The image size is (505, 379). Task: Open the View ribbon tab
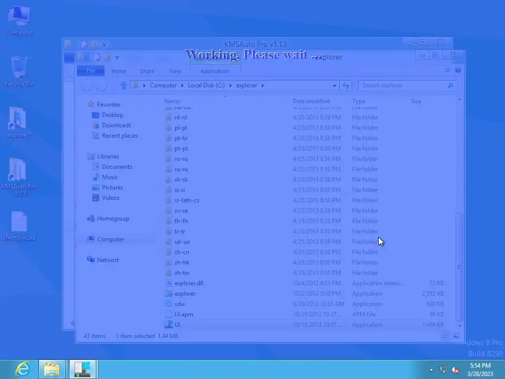click(175, 71)
